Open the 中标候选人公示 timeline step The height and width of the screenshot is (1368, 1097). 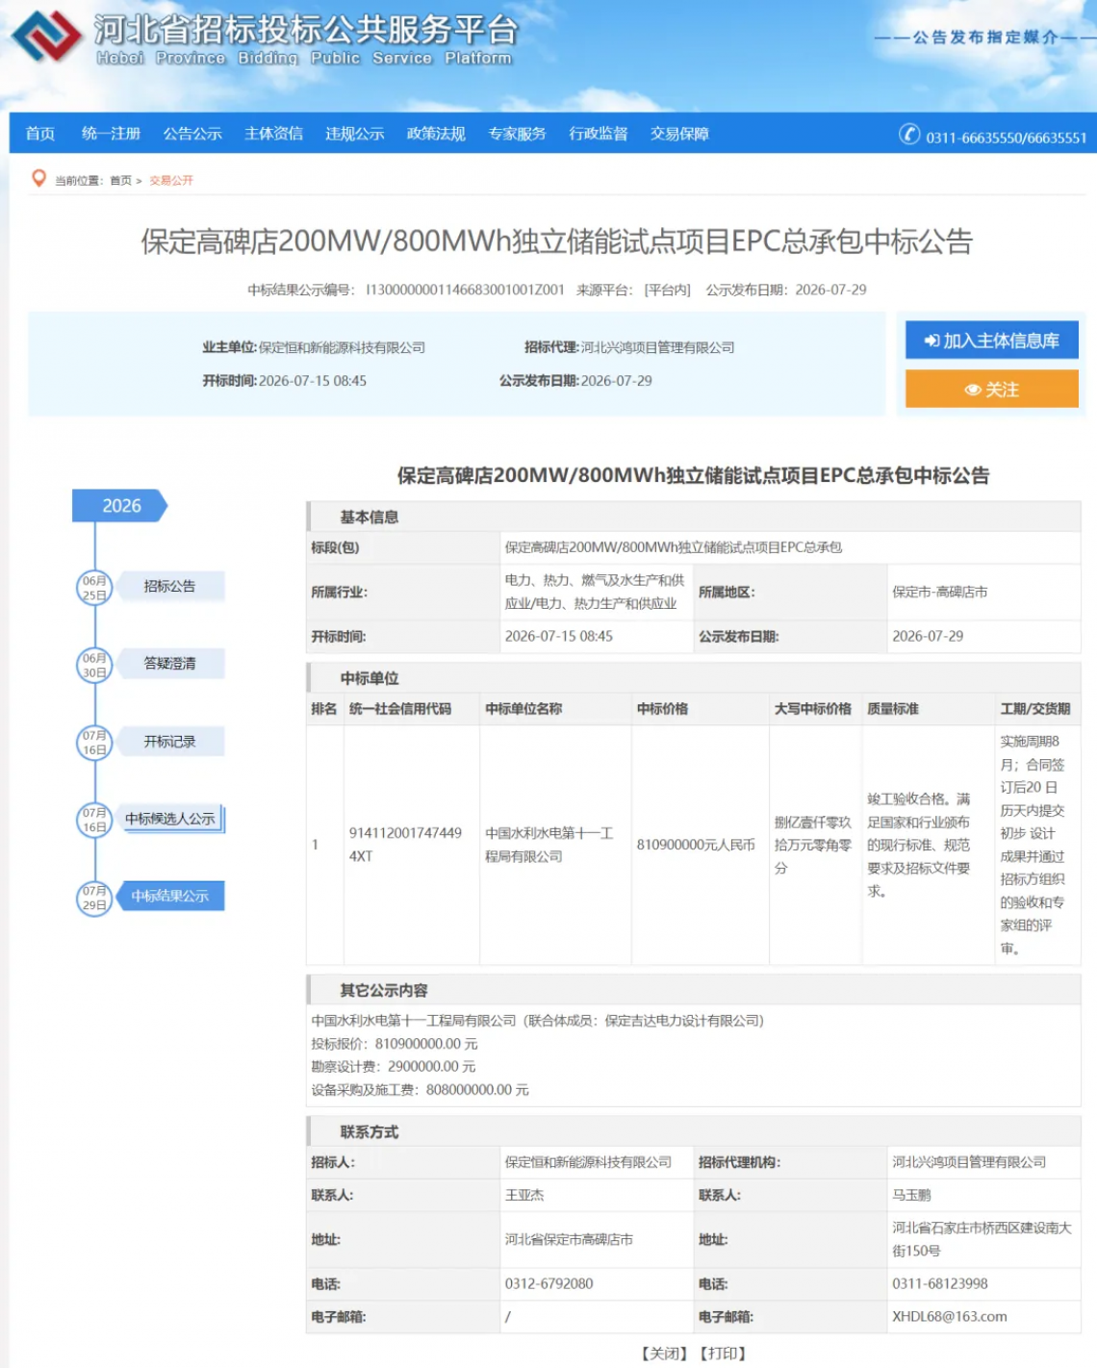(170, 819)
